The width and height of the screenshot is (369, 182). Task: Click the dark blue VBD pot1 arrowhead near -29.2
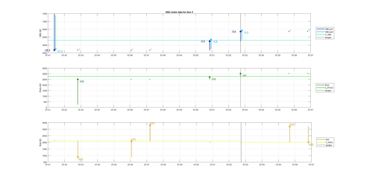click(54, 50)
